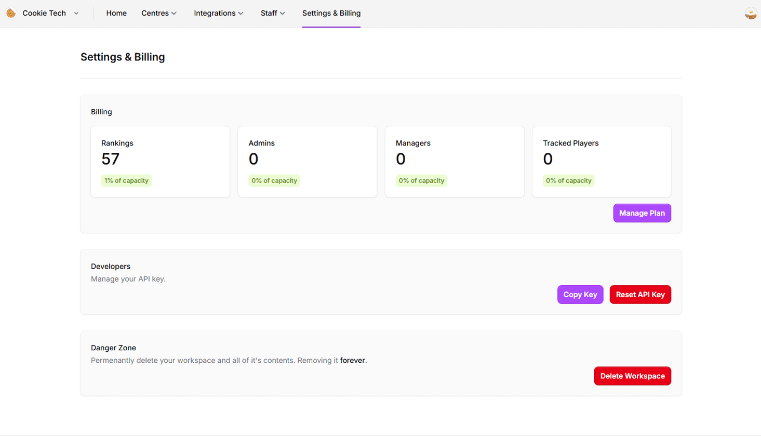Open the user avatar menu top right
This screenshot has height=436, width=761.
(751, 13)
